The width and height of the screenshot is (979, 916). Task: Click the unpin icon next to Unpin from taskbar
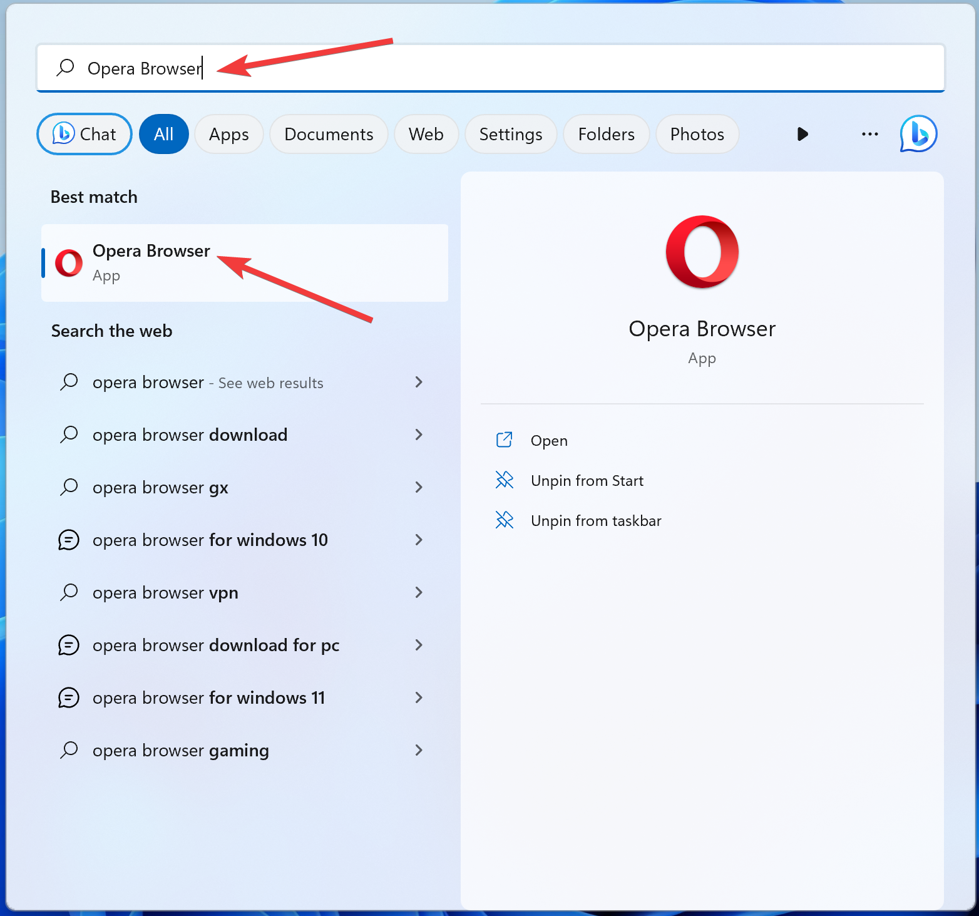[505, 520]
